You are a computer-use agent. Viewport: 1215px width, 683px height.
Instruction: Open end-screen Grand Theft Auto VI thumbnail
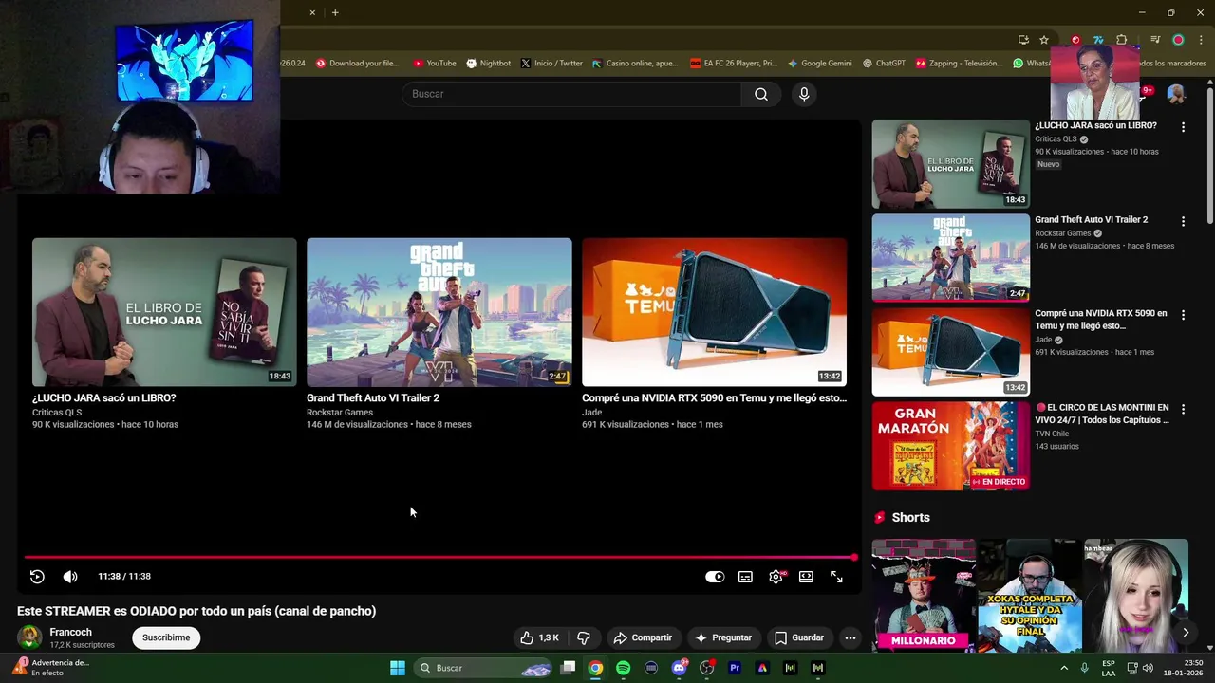coord(439,312)
